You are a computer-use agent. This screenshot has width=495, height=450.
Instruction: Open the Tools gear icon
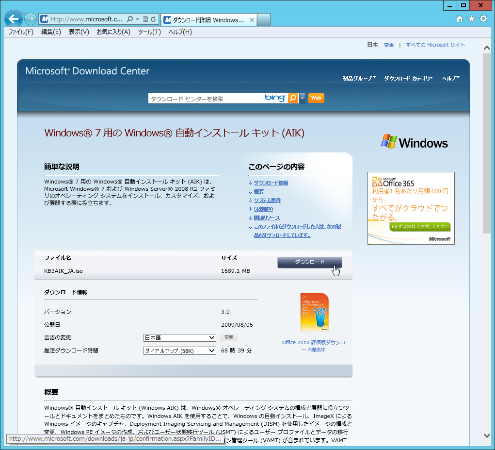tap(483, 18)
